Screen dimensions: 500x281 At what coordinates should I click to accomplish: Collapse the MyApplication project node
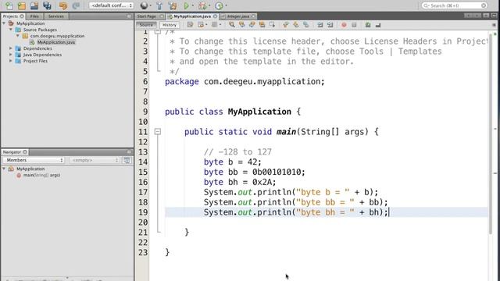[4, 23]
